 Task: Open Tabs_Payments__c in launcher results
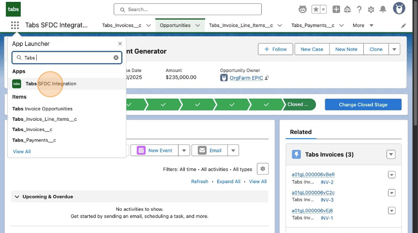tap(34, 140)
